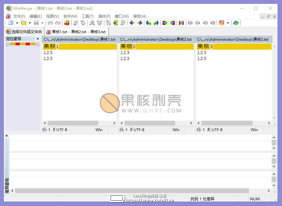The image size is (282, 206).
Task: Click the top diff pane scroll up arrow
Action: point(274,137)
